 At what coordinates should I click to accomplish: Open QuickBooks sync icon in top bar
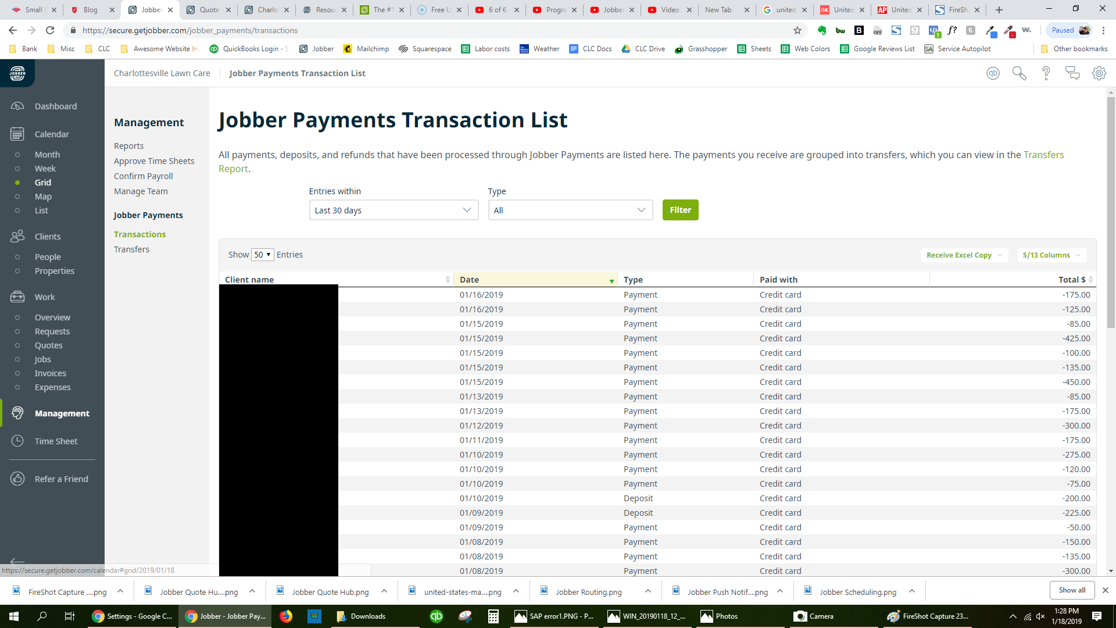(993, 73)
